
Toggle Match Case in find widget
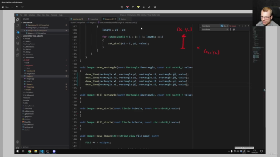point(222,26)
